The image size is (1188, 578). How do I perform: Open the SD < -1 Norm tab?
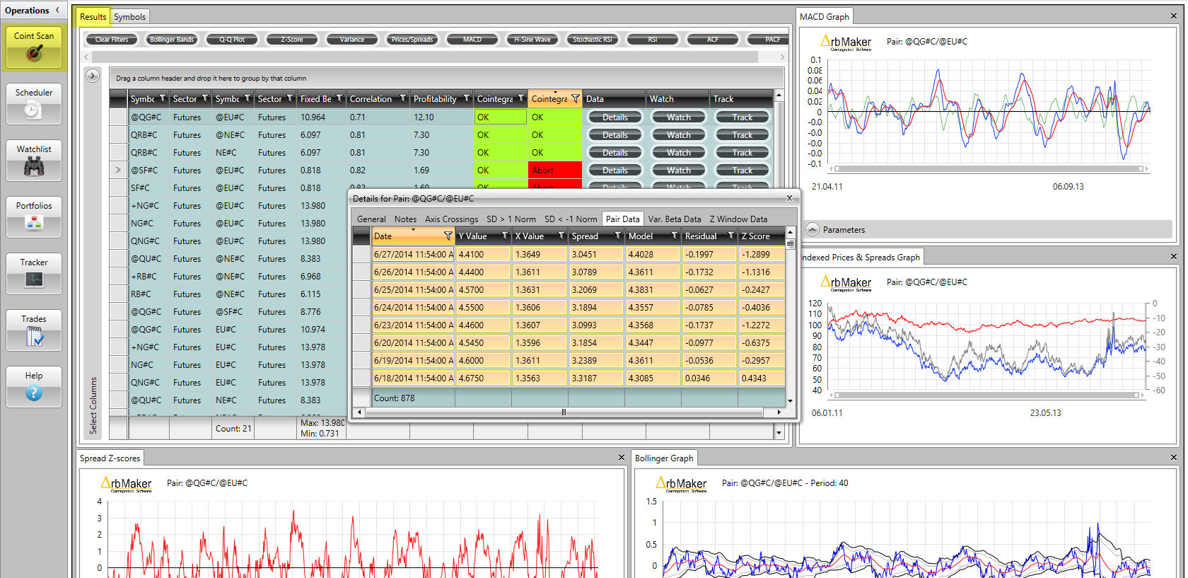pos(571,219)
